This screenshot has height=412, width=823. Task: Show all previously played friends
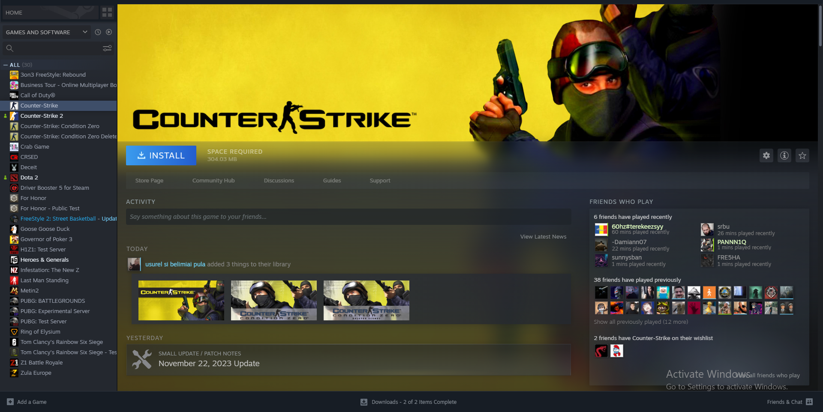(640, 322)
